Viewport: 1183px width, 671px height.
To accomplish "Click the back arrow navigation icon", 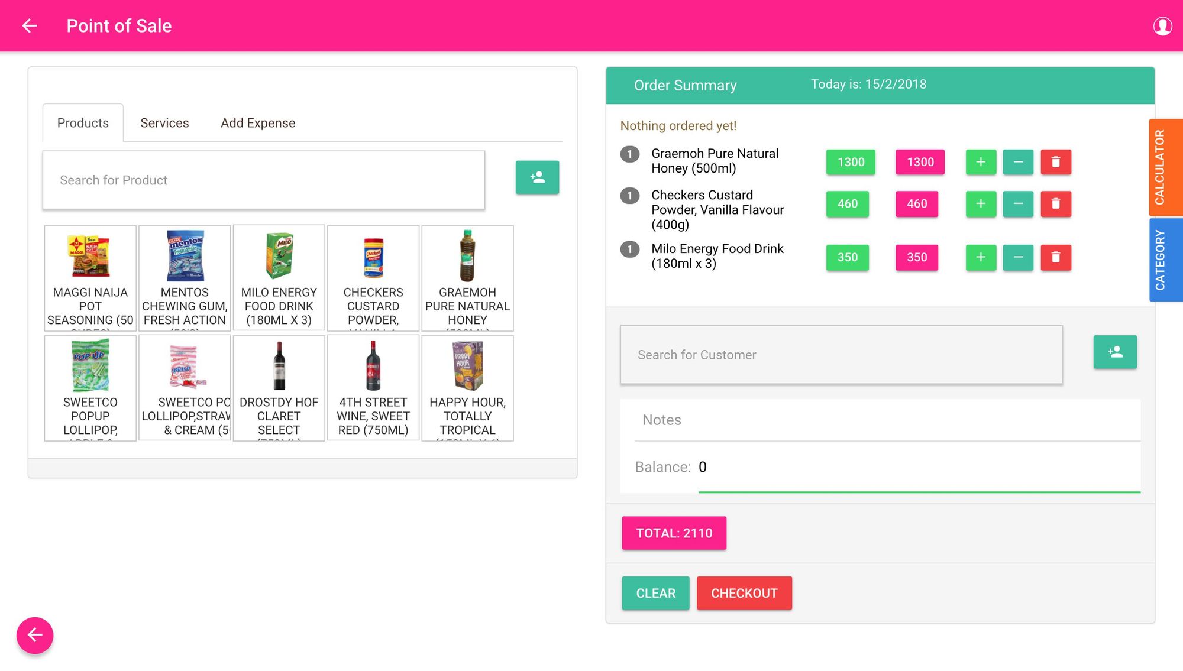I will [x=28, y=25].
